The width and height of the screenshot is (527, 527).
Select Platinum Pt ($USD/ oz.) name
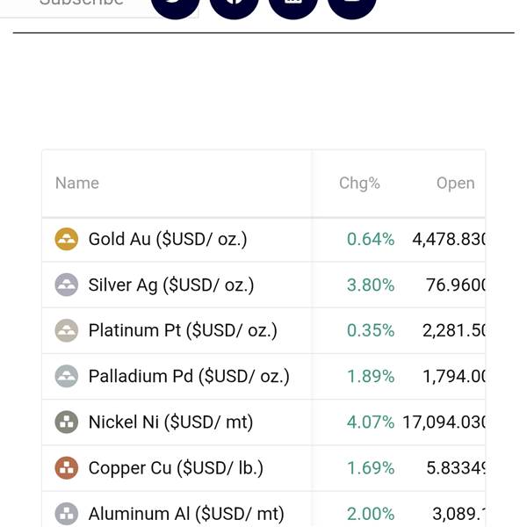pos(183,330)
